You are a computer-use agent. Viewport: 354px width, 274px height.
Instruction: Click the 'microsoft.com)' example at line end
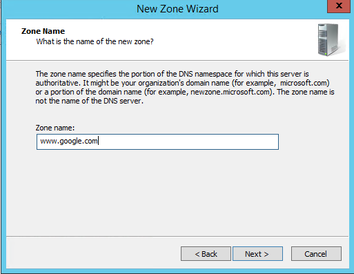[x=305, y=83]
